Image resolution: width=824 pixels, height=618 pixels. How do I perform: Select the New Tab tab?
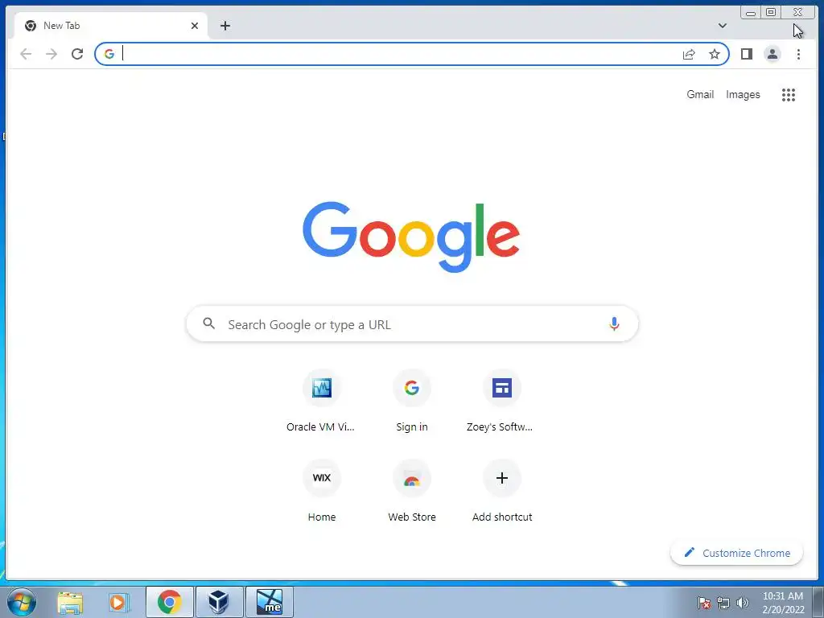point(110,26)
